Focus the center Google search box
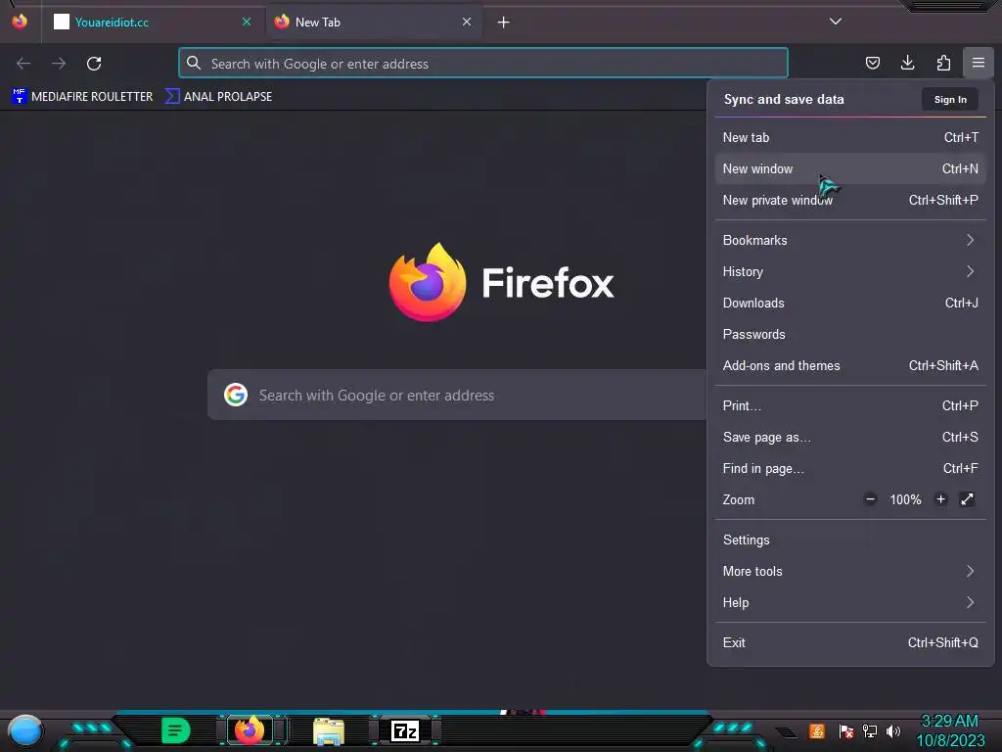The image size is (1002, 752). pos(457,396)
